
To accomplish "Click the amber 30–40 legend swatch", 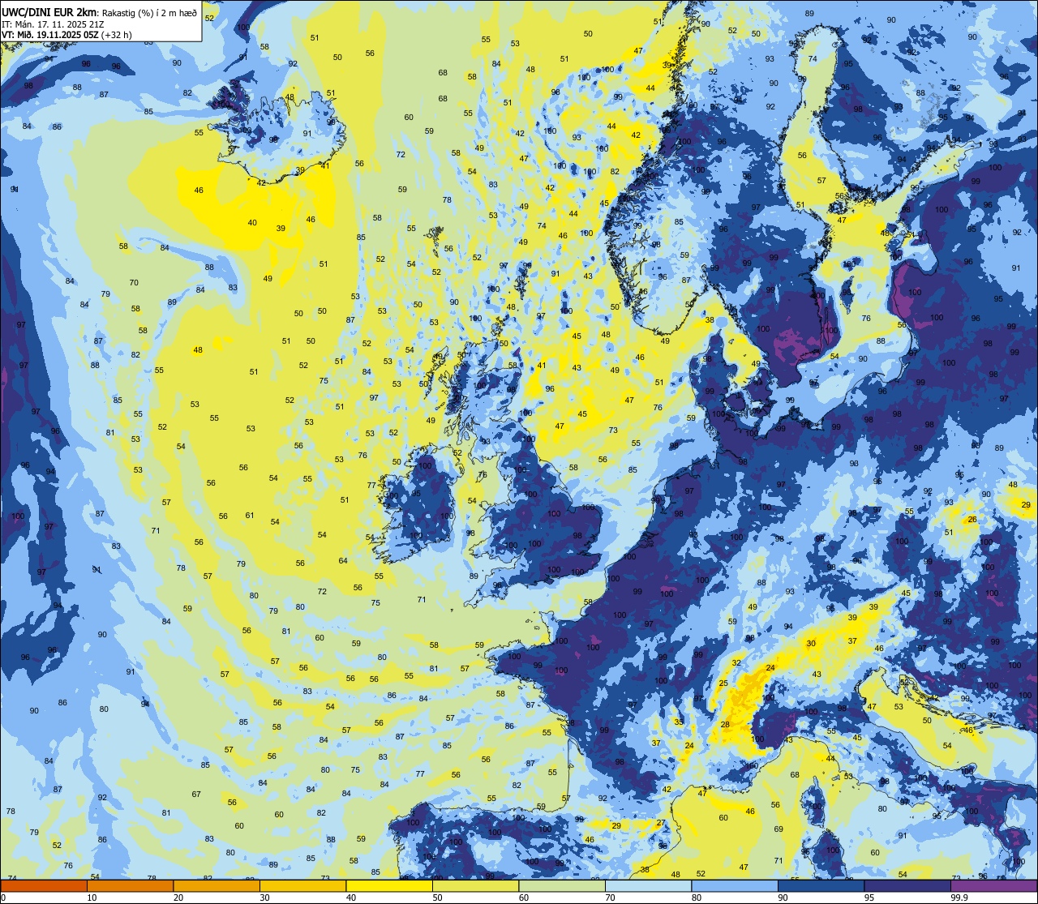I will (302, 886).
